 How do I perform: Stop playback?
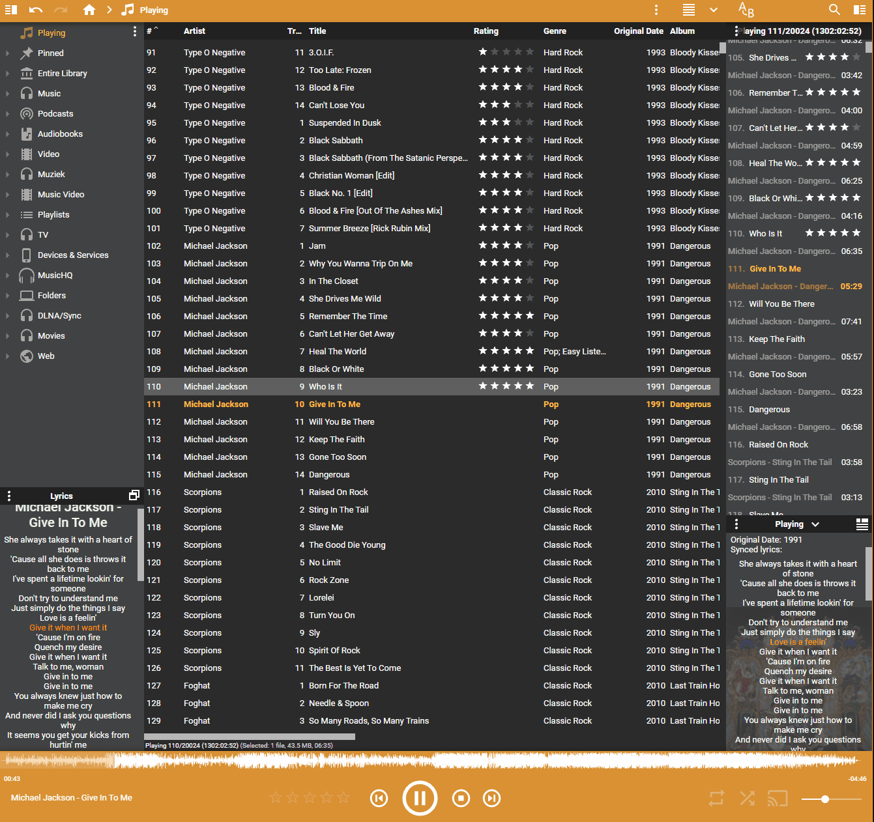[461, 798]
